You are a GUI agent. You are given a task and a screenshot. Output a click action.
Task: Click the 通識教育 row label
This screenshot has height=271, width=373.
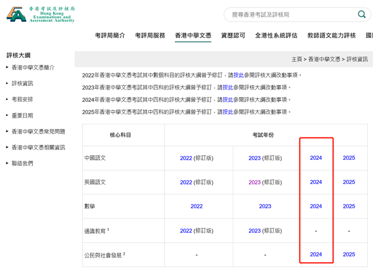95,231
